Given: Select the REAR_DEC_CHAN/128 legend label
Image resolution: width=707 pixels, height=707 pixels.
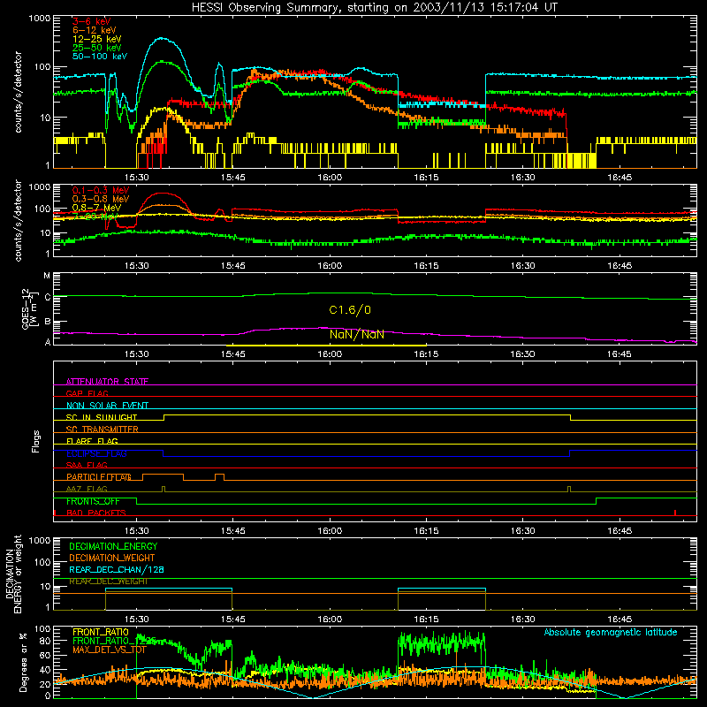Looking at the screenshot, I should coord(117,569).
